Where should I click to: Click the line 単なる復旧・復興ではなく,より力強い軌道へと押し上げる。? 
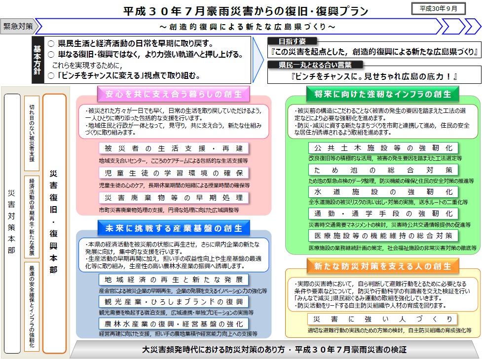pos(146,54)
